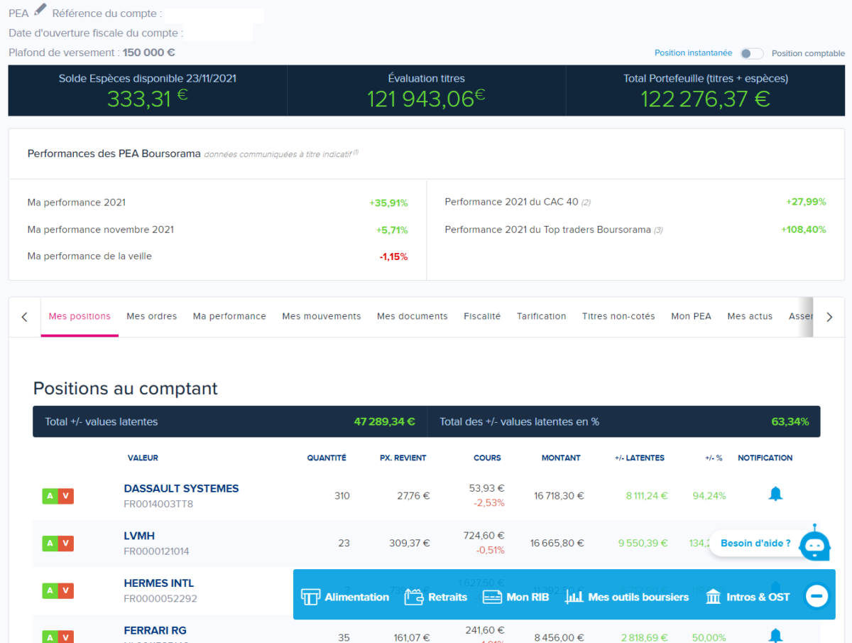The height and width of the screenshot is (643, 852).
Task: Click the Solde Espèces amount 333,31 €
Action: (148, 99)
